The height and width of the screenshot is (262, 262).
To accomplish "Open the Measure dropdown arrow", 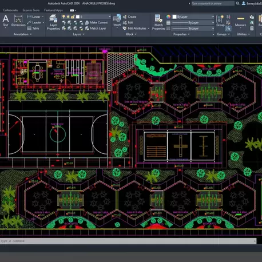I will point(240,28).
